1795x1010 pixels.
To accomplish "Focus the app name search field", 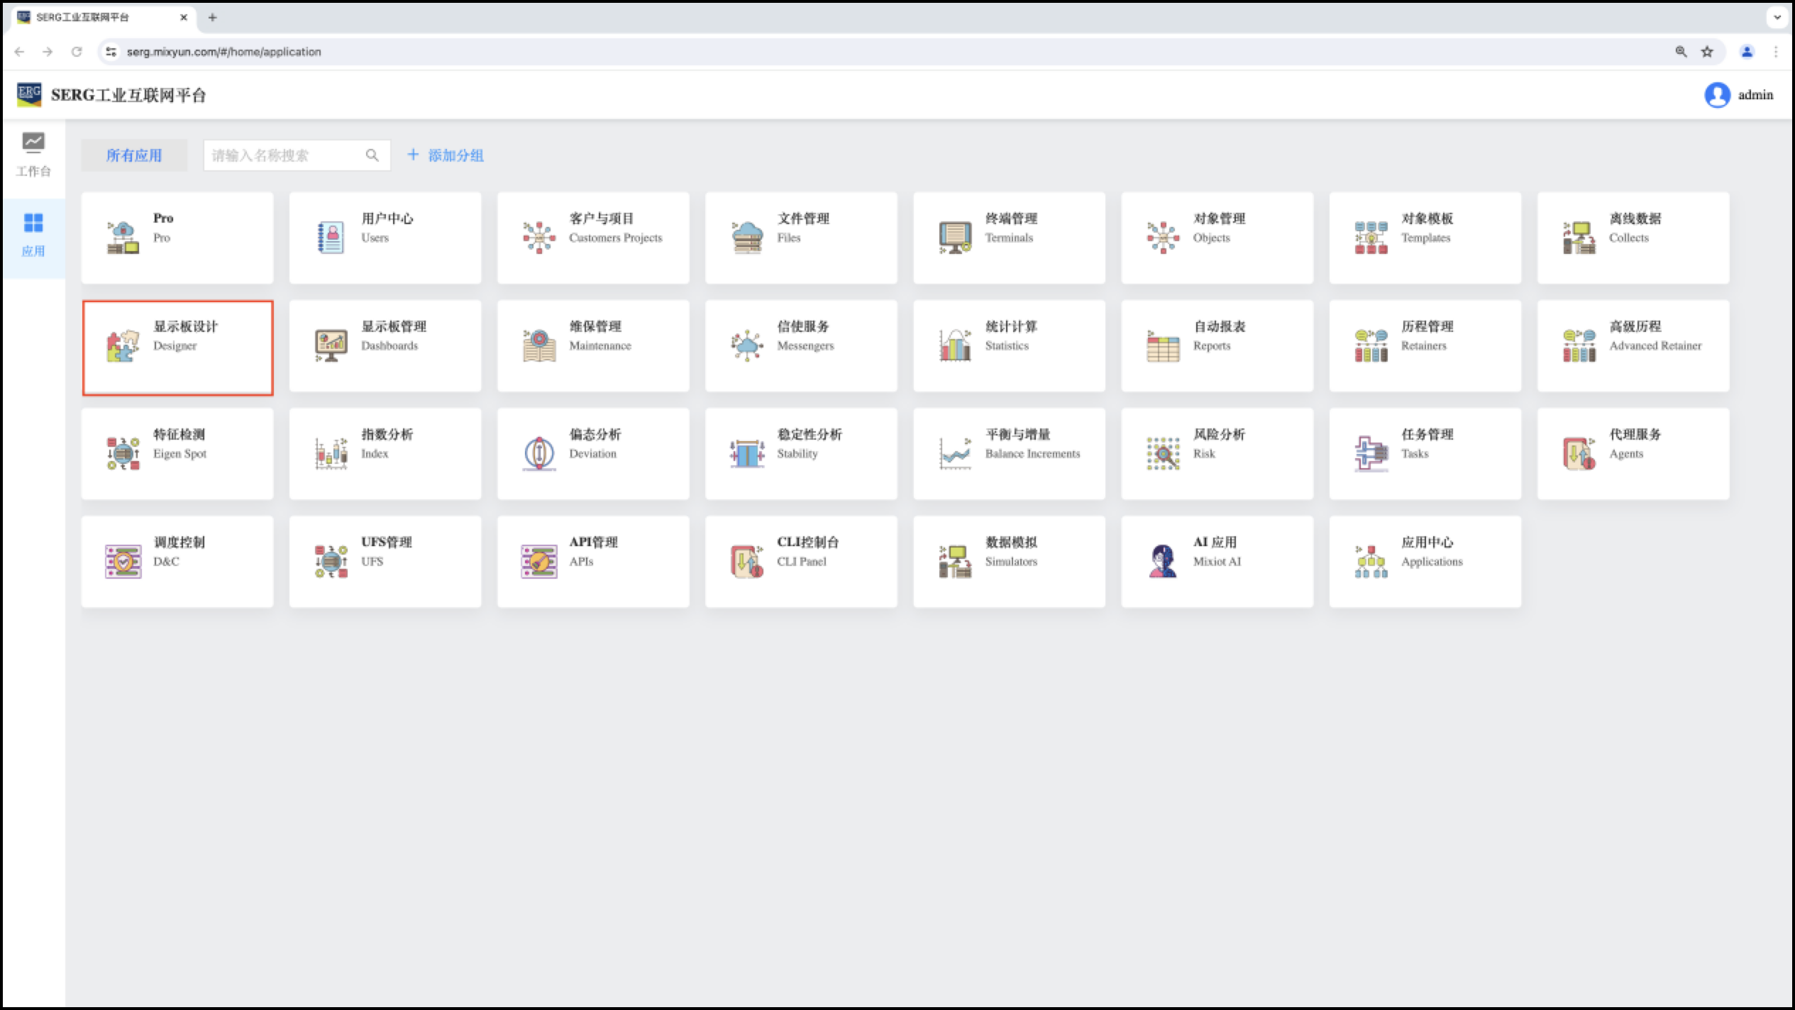I will tap(284, 155).
